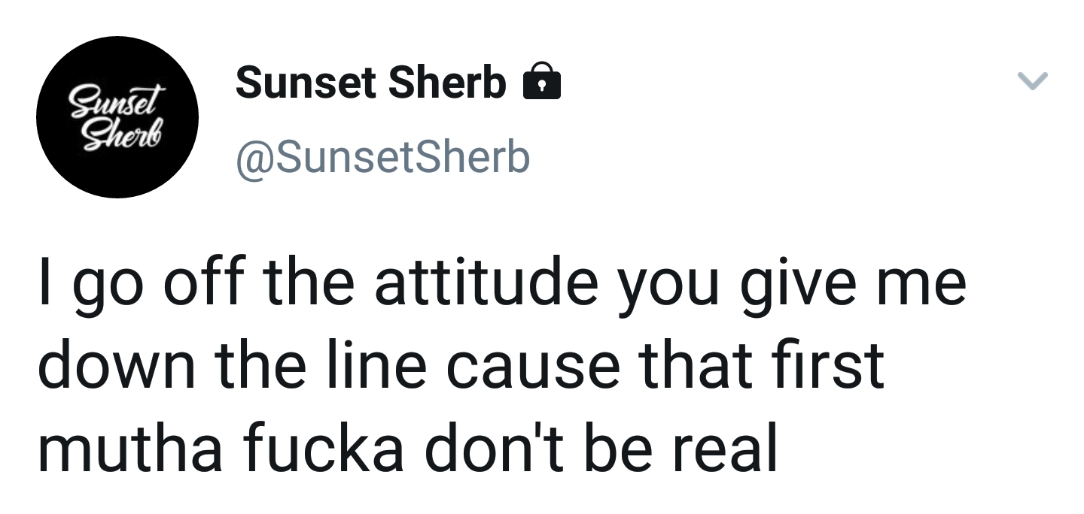
Task: Expand the tweet options chevron
Action: pyautogui.click(x=1032, y=80)
